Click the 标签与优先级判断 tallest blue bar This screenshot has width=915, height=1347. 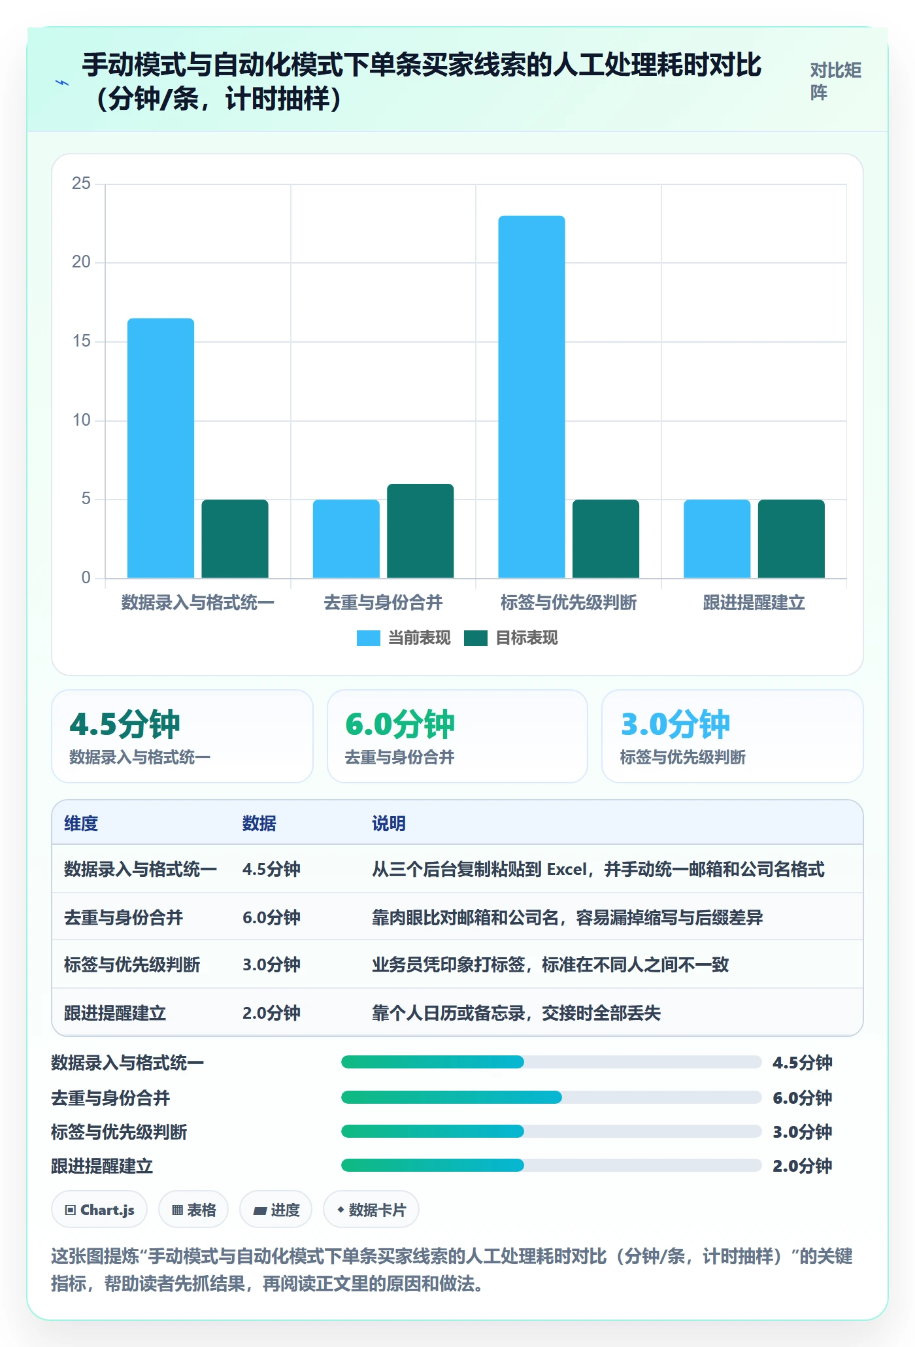coord(531,397)
